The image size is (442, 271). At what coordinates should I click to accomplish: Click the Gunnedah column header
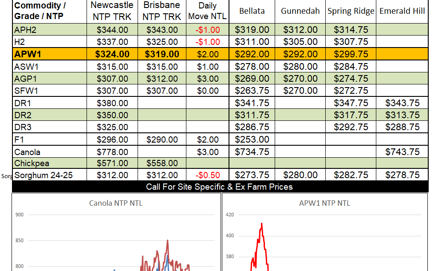(x=300, y=11)
